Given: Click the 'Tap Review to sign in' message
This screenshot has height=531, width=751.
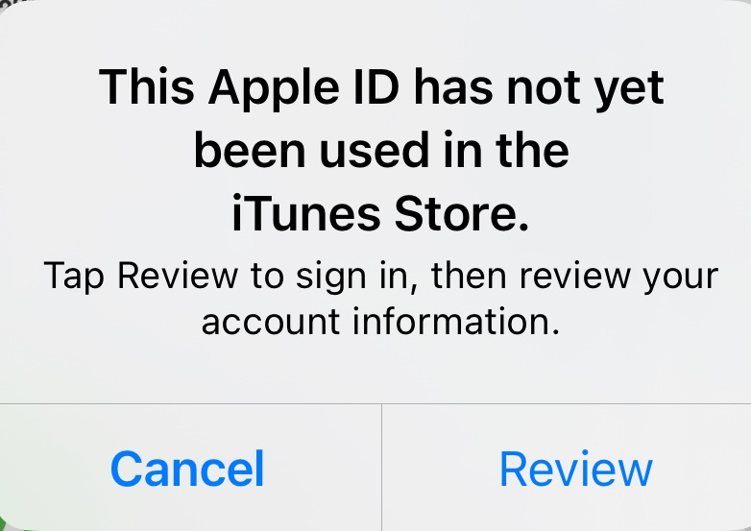Looking at the screenshot, I should pos(380,298).
